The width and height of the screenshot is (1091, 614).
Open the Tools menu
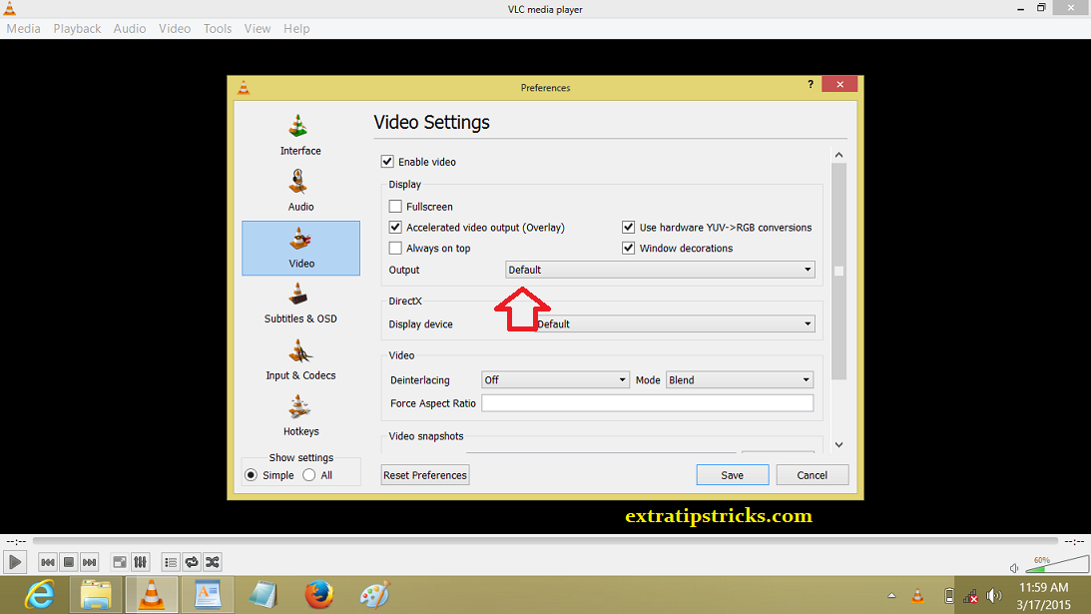[217, 29]
